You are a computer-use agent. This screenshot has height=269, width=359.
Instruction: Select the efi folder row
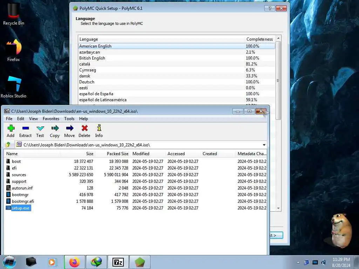(136, 168)
